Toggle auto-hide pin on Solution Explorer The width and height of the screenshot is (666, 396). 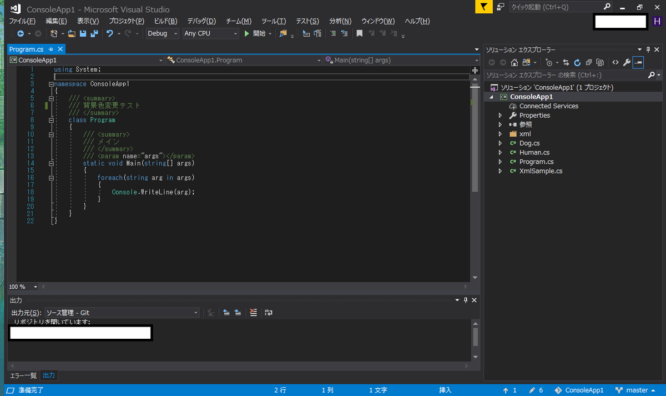click(649, 49)
